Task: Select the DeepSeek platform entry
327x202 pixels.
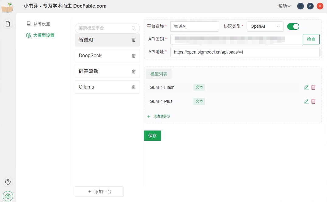Action: tap(107, 56)
